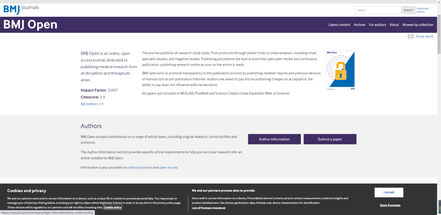Screen dimensions: 441x215
Task: Click the Authors section heading
Action: (x=91, y=126)
